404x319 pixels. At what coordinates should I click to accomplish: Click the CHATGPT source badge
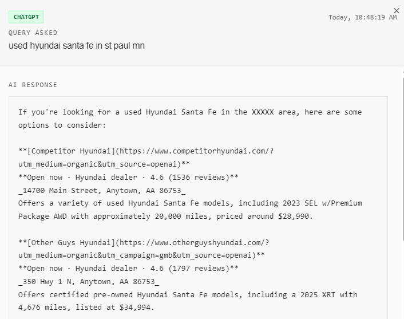26,17
